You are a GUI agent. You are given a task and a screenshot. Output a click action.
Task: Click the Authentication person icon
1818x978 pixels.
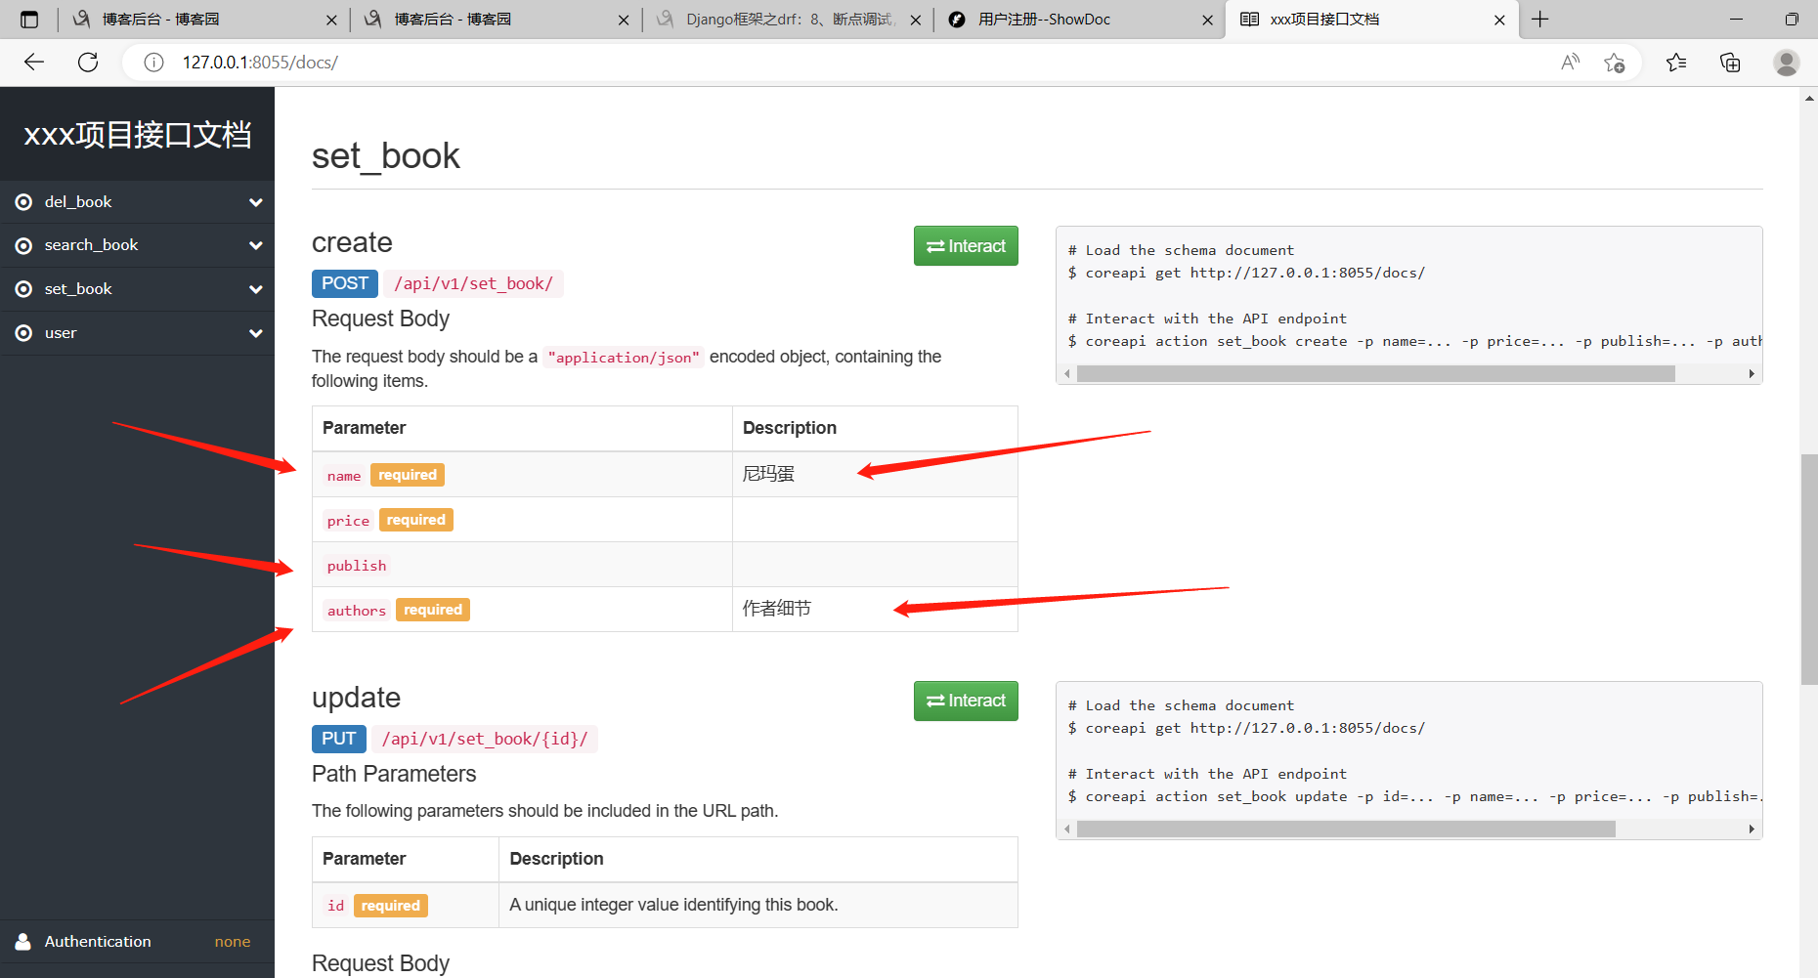click(23, 942)
